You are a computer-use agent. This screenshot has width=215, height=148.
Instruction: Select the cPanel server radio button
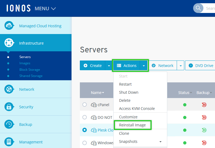85,105
